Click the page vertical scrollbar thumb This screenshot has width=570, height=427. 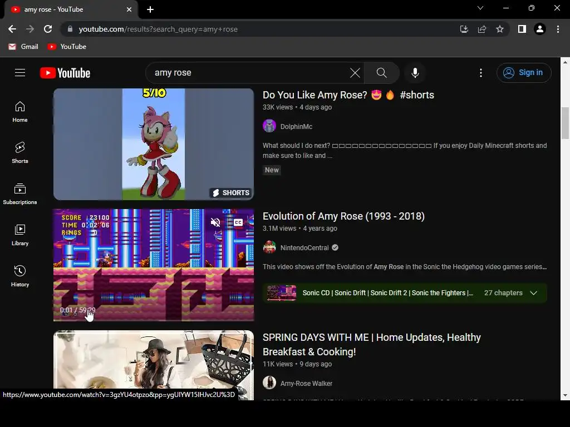point(565,123)
